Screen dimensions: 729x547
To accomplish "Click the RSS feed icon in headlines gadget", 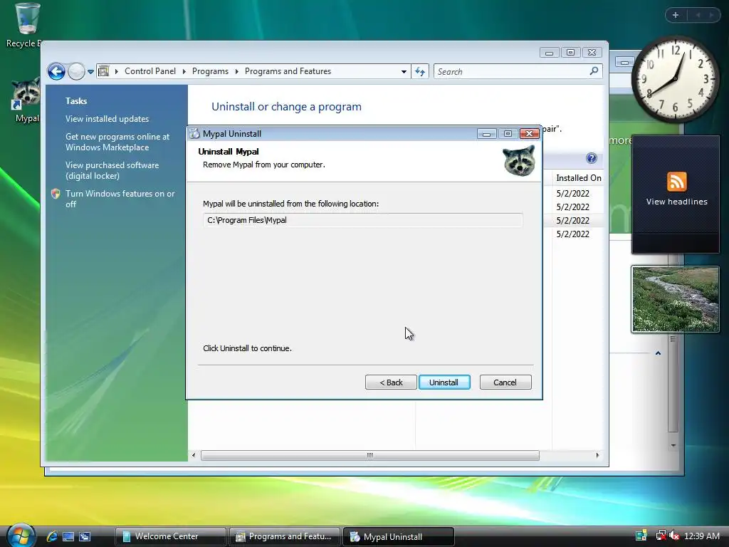I will click(676, 182).
